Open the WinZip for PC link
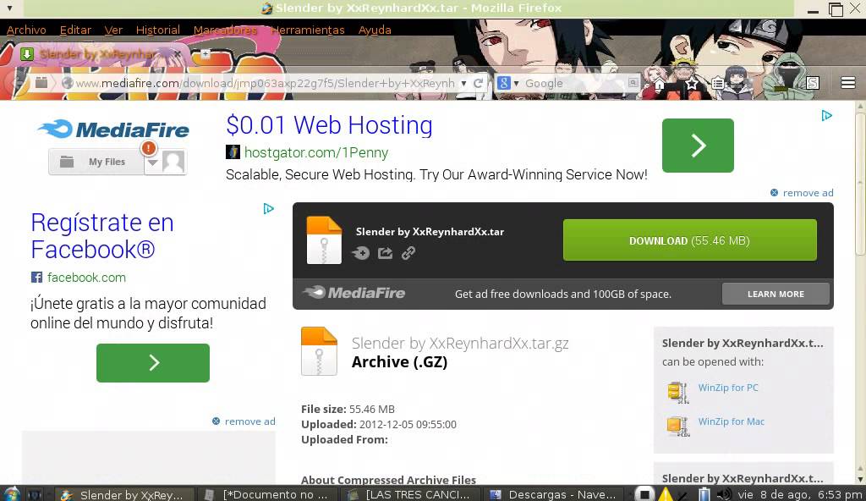 [x=728, y=388]
